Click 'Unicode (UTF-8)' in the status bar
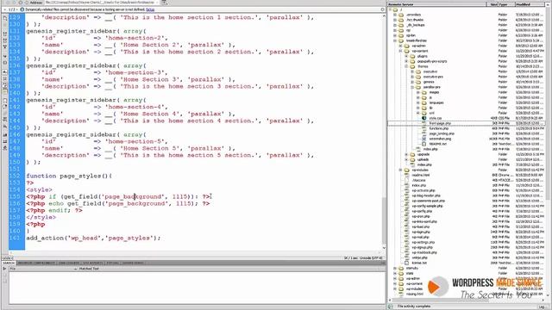This screenshot has width=552, height=310. click(371, 258)
